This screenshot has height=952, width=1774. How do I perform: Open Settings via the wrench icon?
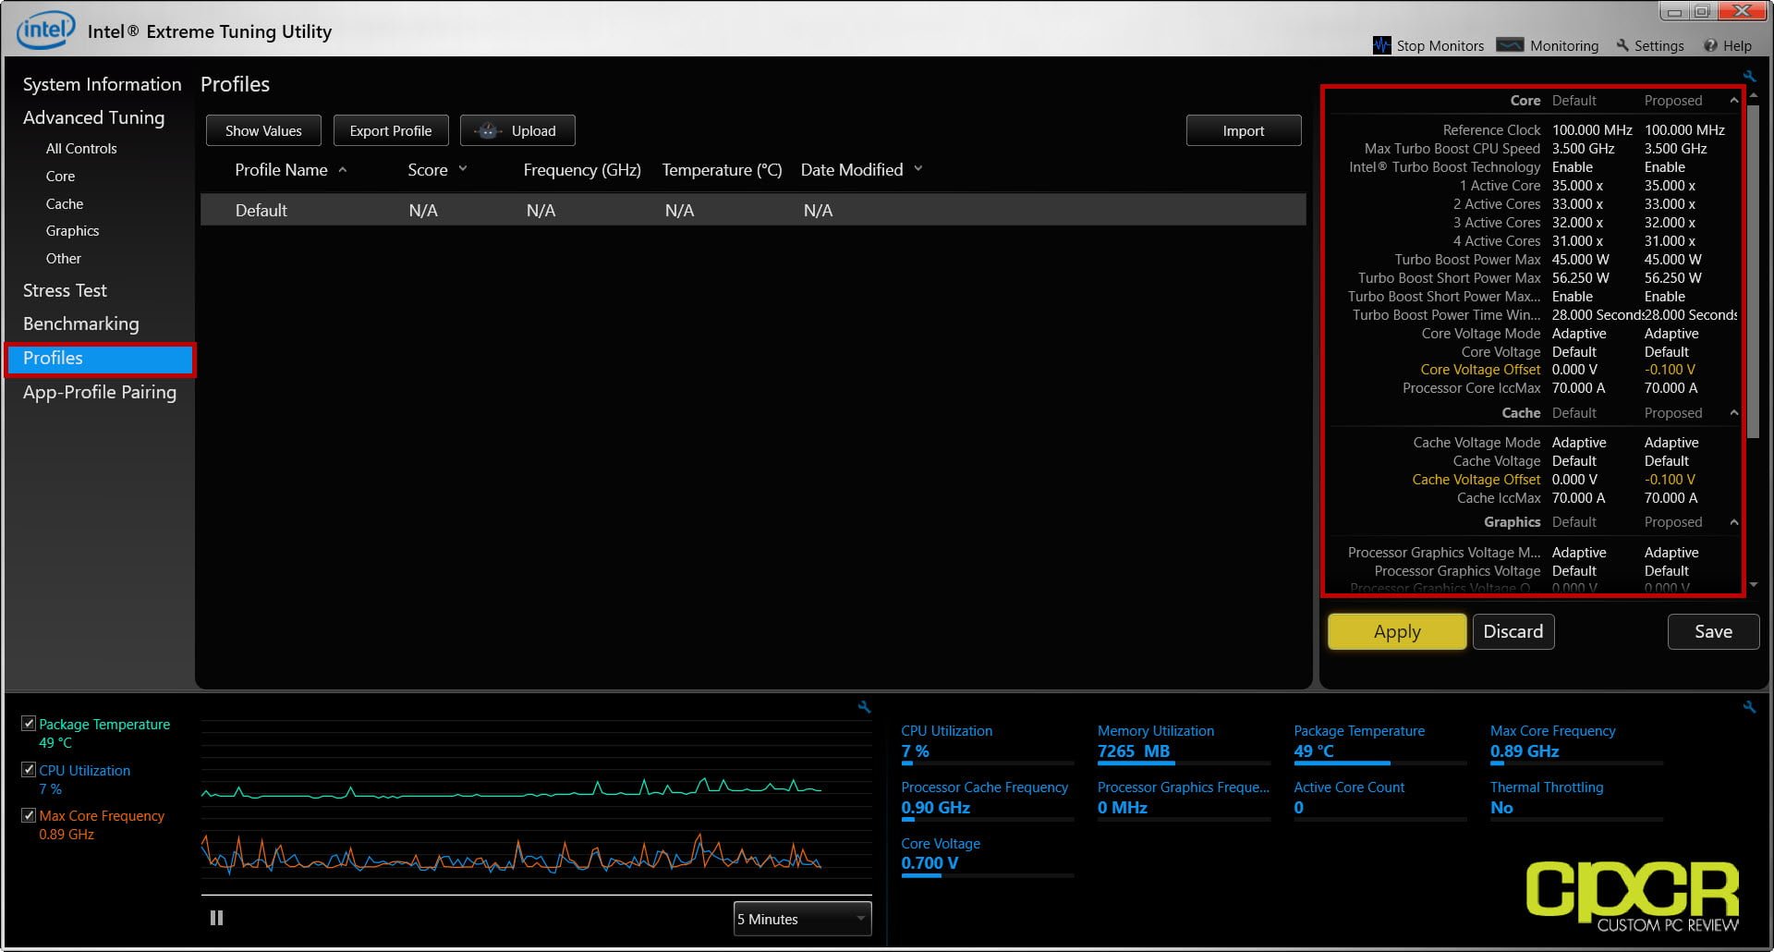click(x=1622, y=45)
